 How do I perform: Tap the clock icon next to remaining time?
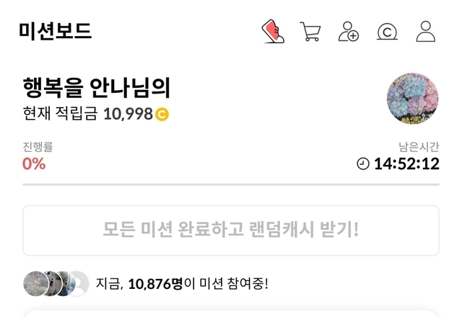(x=363, y=164)
